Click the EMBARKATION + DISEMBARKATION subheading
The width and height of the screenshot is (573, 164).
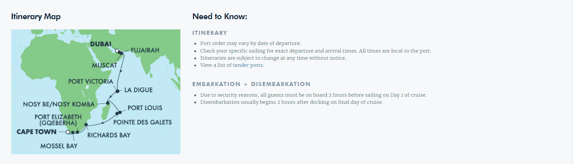click(251, 84)
